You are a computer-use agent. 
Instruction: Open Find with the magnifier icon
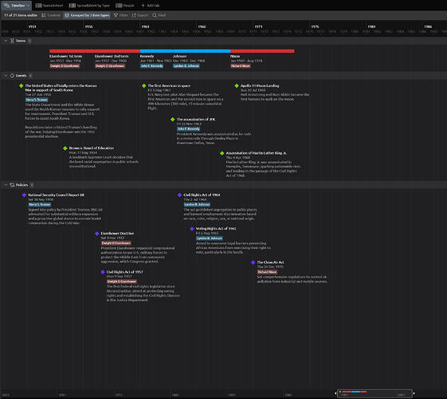point(155,15)
